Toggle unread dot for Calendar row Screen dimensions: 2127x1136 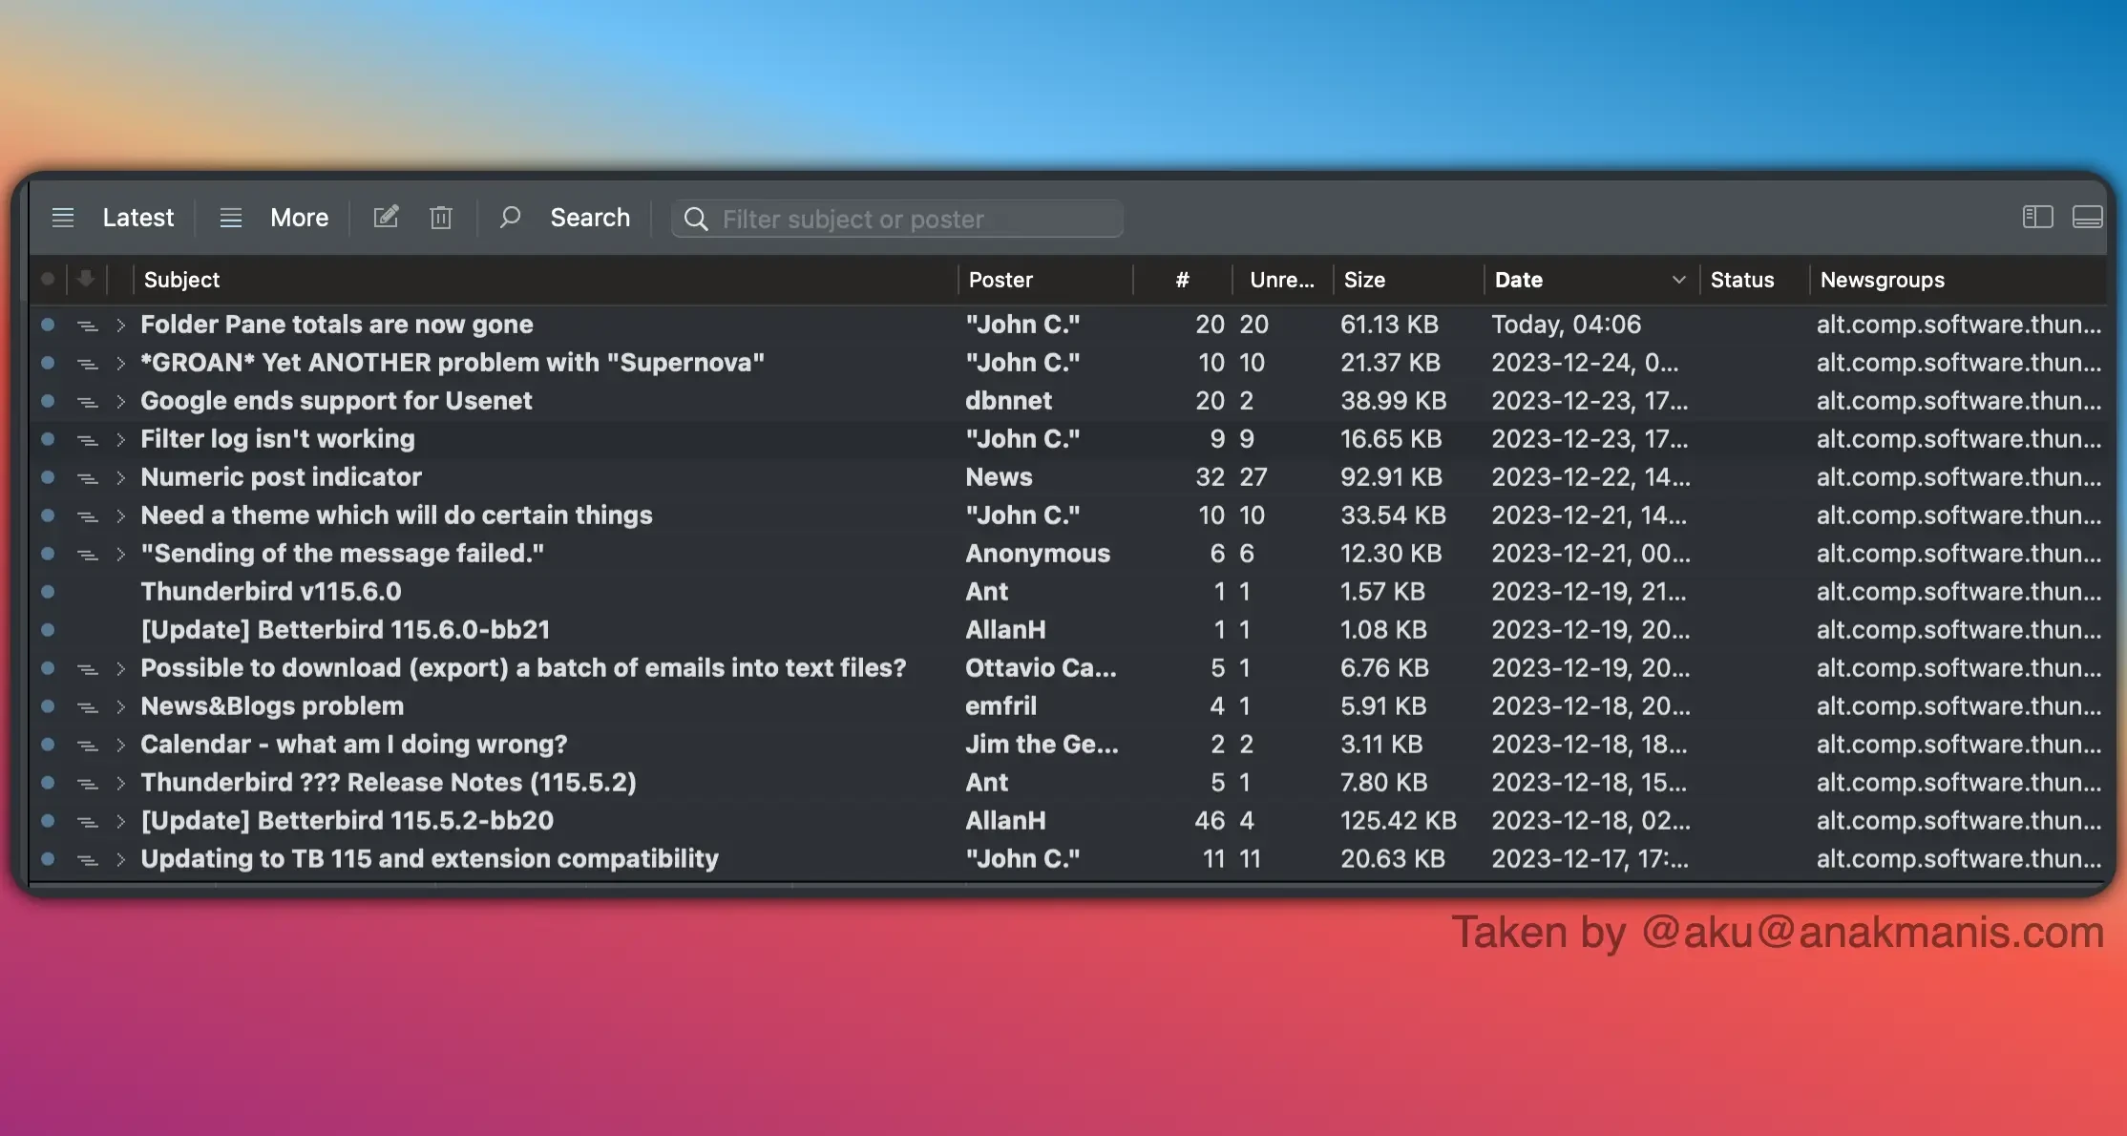click(48, 745)
